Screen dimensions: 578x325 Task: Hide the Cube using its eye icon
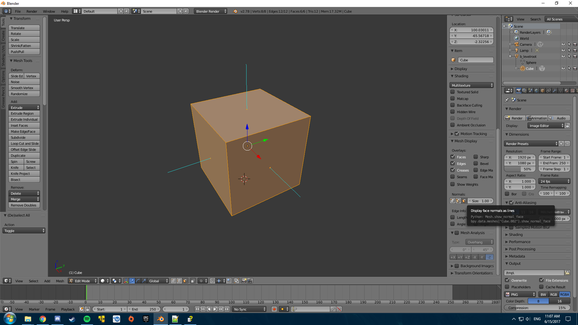[563, 69]
